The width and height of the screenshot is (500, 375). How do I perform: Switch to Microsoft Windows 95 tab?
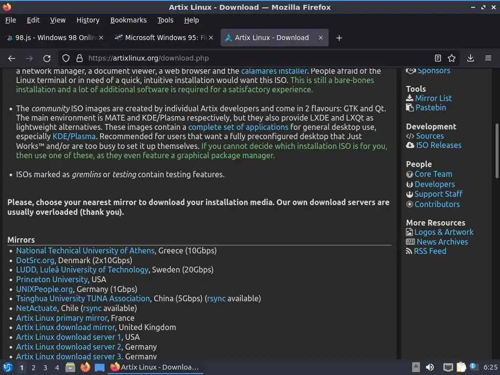click(x=165, y=38)
